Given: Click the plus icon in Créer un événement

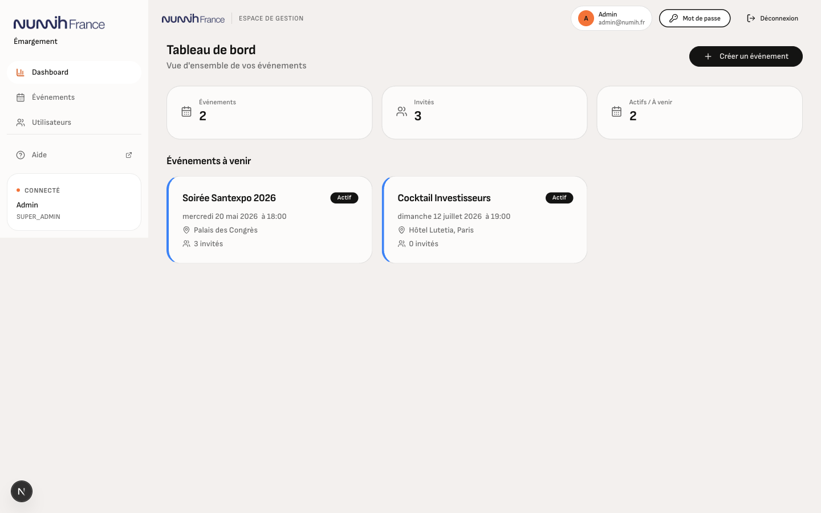Looking at the screenshot, I should [708, 56].
